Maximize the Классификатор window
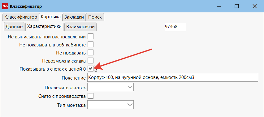Viewport: 264px width, 117px height. 237,6
